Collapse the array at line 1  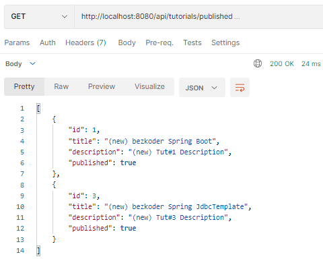(38, 109)
